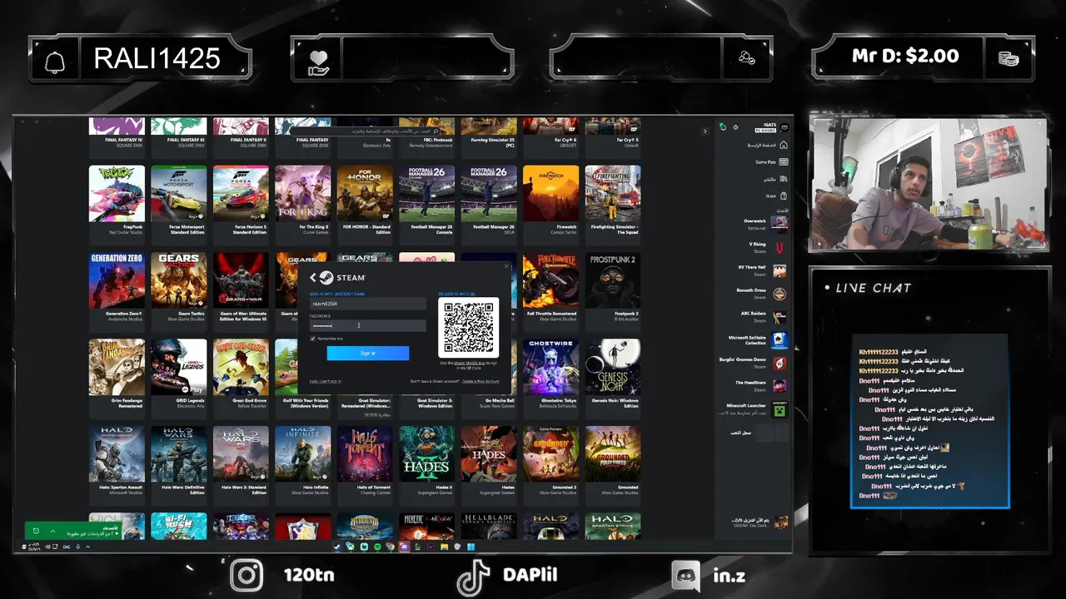Open Hi-Fi Rush game tile
This screenshot has height=599, width=1066.
179,526
